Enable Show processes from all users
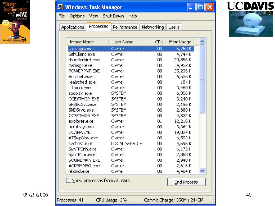The width and height of the screenshot is (275, 206). 68,180
